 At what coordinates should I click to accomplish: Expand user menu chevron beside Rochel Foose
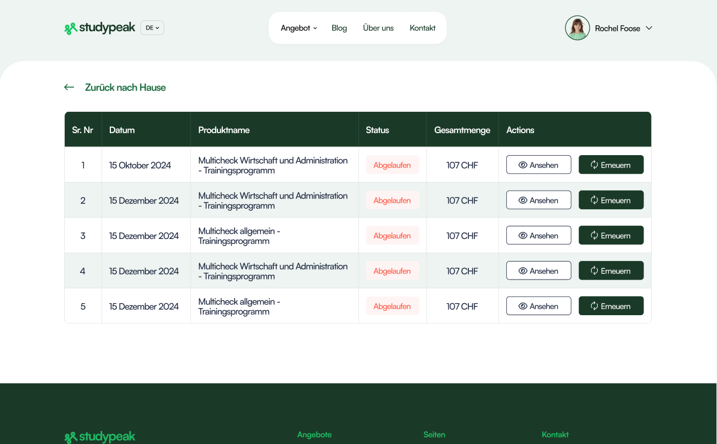coord(649,28)
